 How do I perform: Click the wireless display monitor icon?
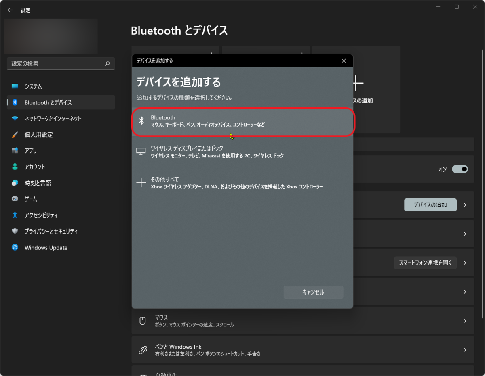click(141, 151)
